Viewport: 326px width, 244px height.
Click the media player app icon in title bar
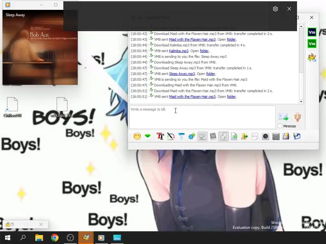pyautogui.click(x=8, y=4)
